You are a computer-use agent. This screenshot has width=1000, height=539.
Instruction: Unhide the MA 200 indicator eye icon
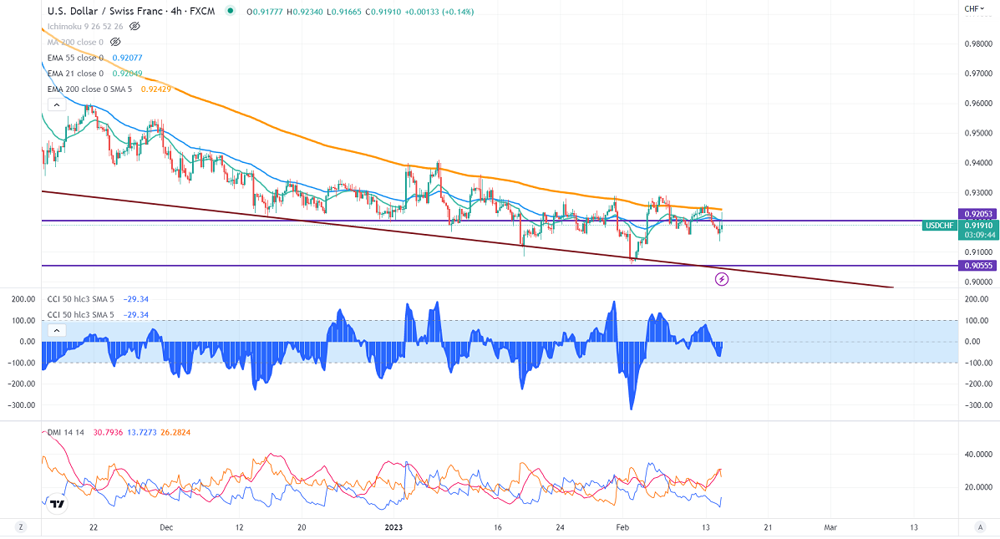(x=115, y=42)
